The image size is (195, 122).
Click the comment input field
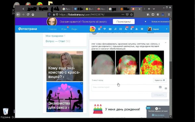point(127,88)
